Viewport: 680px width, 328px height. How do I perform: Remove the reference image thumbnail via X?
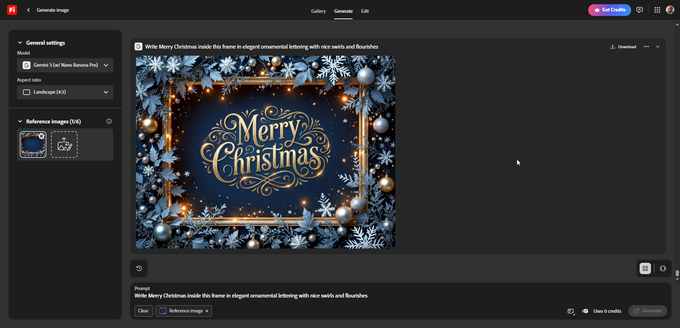tap(41, 136)
